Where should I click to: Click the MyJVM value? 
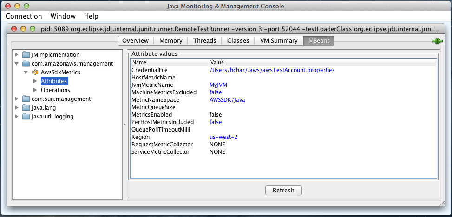click(218, 85)
